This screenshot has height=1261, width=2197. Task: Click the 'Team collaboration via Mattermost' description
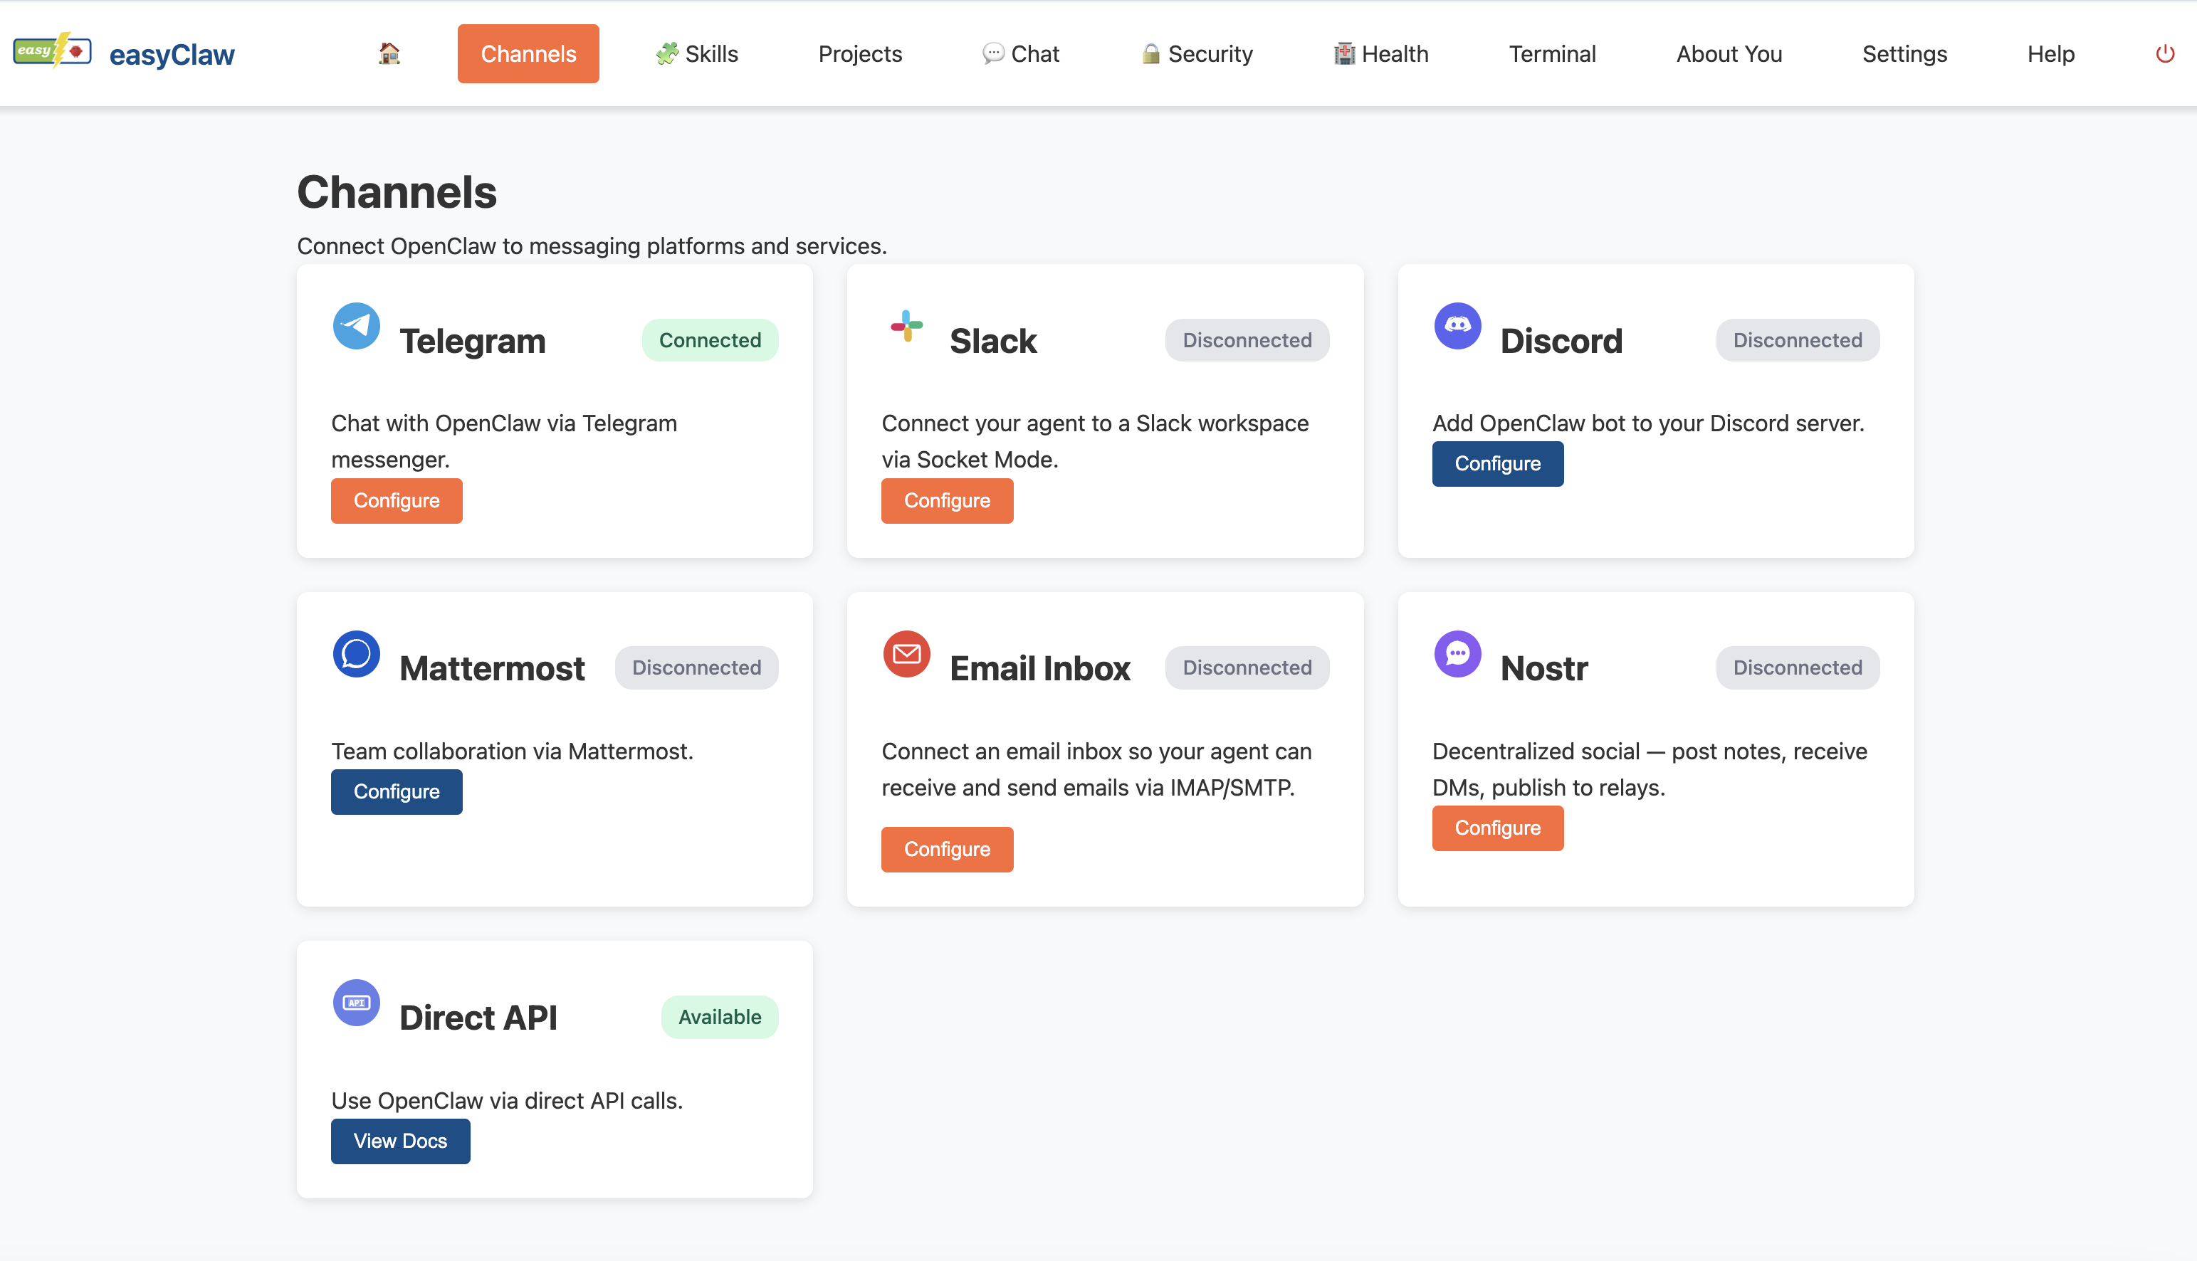[x=512, y=751]
